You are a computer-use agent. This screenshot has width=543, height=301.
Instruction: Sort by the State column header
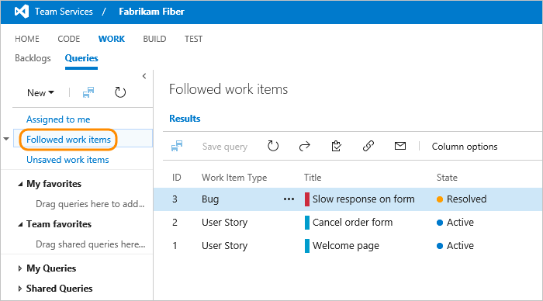point(447,178)
